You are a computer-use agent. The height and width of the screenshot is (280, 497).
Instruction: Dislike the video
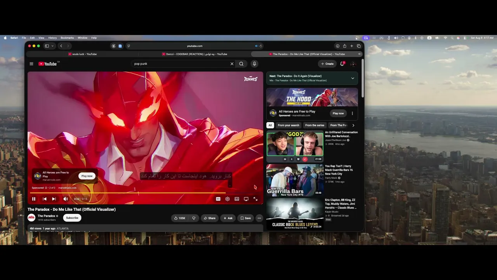pos(194,218)
